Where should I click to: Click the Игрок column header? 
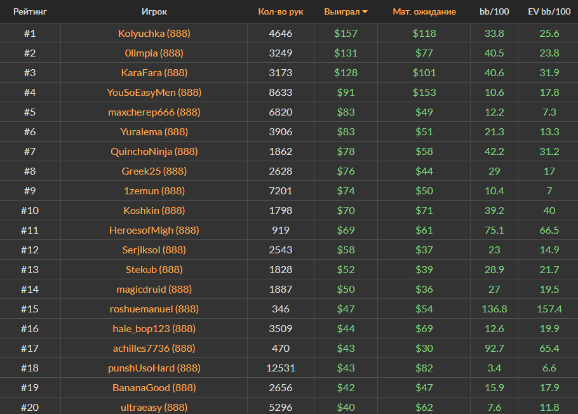click(x=154, y=12)
